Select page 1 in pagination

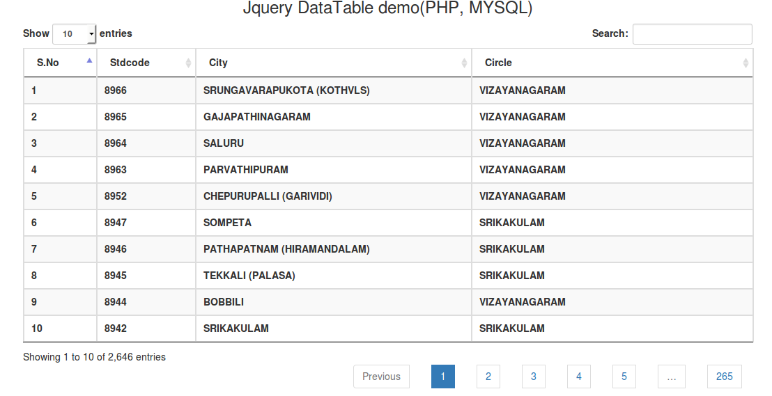tap(443, 377)
